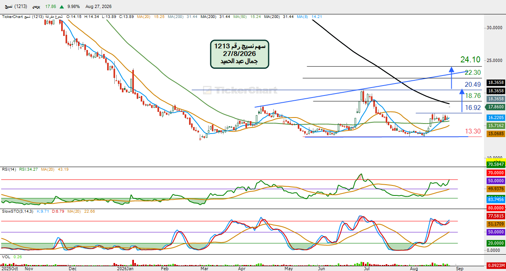Screen dimensions: 506x271
Task: Click the RSI(14) indicator title
Action: point(9,169)
